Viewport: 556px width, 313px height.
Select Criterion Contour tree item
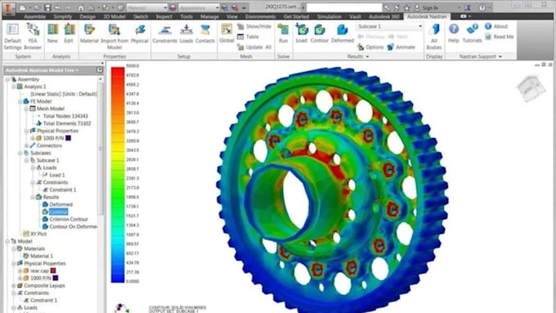coord(69,219)
